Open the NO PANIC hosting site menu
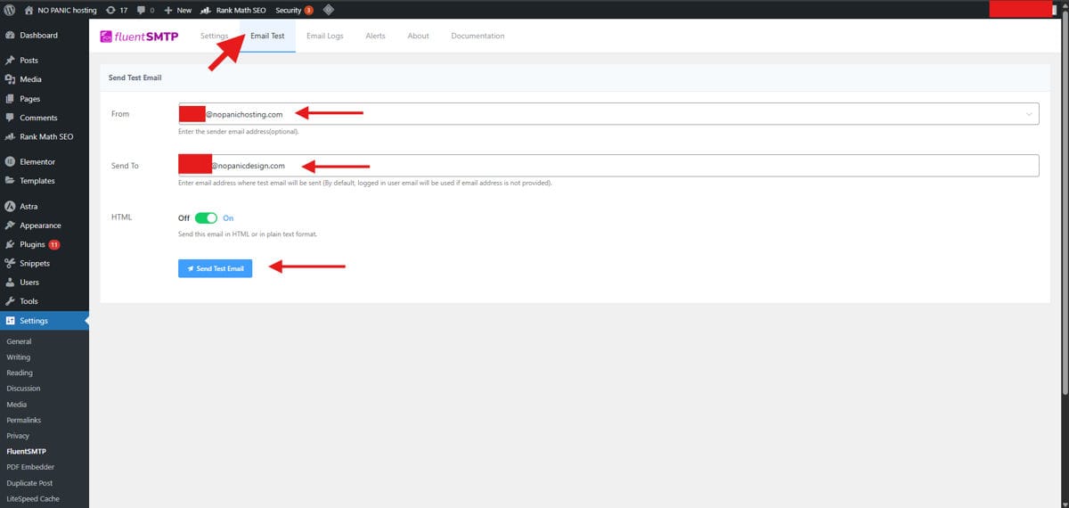1069x508 pixels. click(60, 10)
